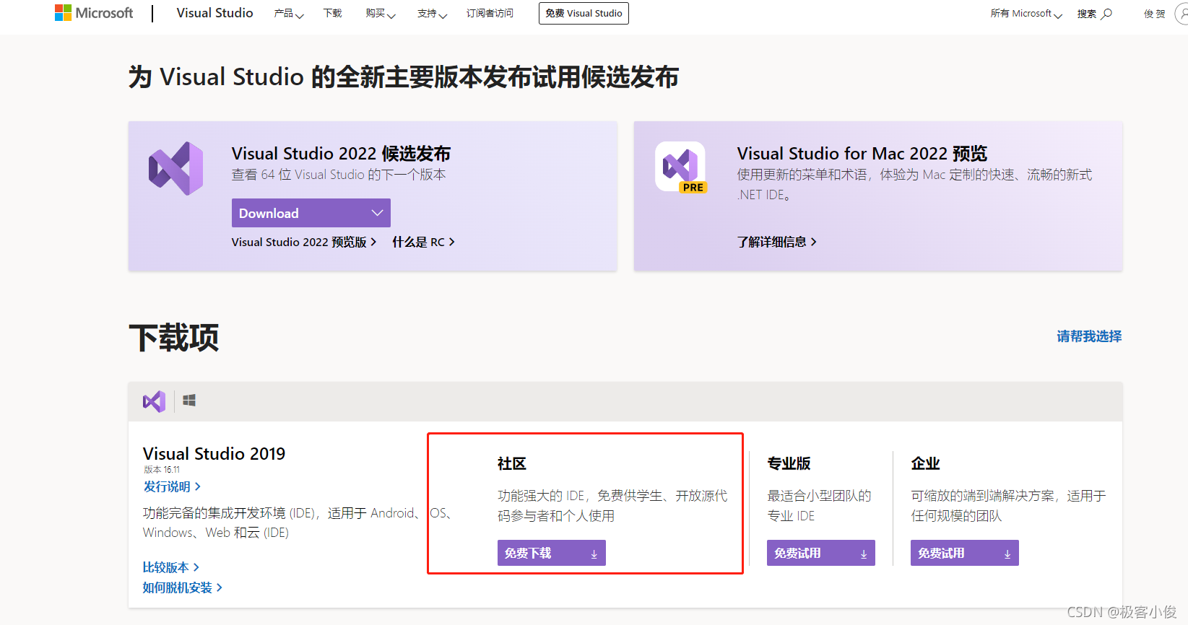Click the Visual Studio 2019 heading
The image size is (1188, 625).
[x=214, y=454]
